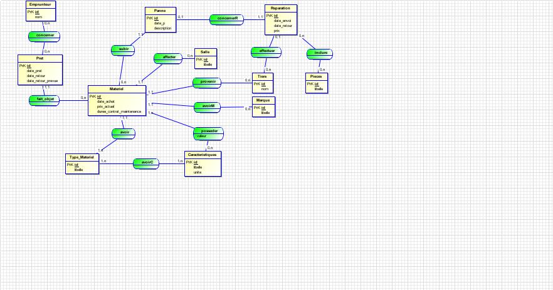
Task: Select the Tiers entity
Action: [263, 83]
